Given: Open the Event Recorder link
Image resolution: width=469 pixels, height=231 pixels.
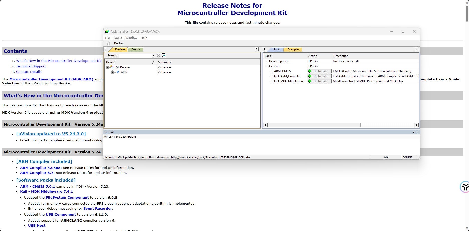Looking at the screenshot, I should (x=98, y=208).
